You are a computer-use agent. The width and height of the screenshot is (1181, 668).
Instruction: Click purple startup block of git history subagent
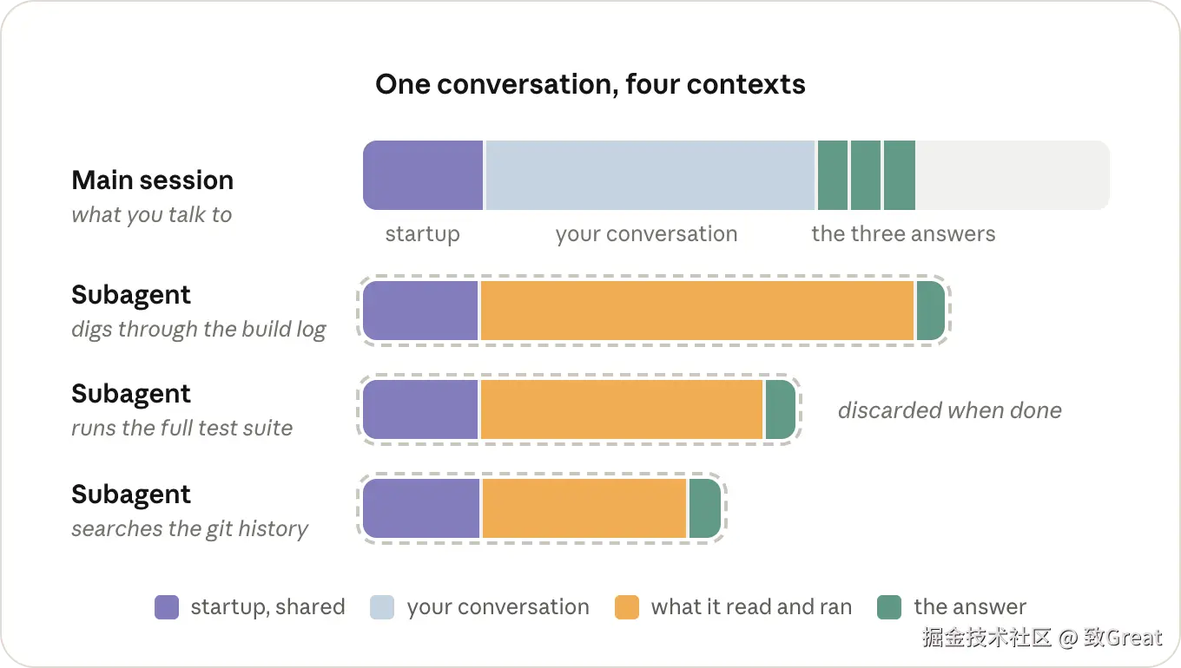click(421, 508)
